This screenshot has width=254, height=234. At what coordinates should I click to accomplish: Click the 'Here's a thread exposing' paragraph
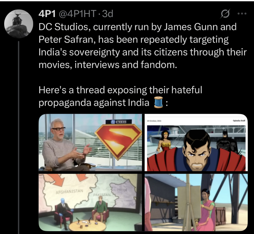click(x=121, y=96)
